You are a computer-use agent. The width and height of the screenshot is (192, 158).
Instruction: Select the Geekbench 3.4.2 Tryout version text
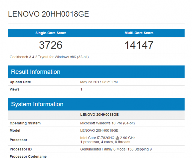tap(49, 57)
